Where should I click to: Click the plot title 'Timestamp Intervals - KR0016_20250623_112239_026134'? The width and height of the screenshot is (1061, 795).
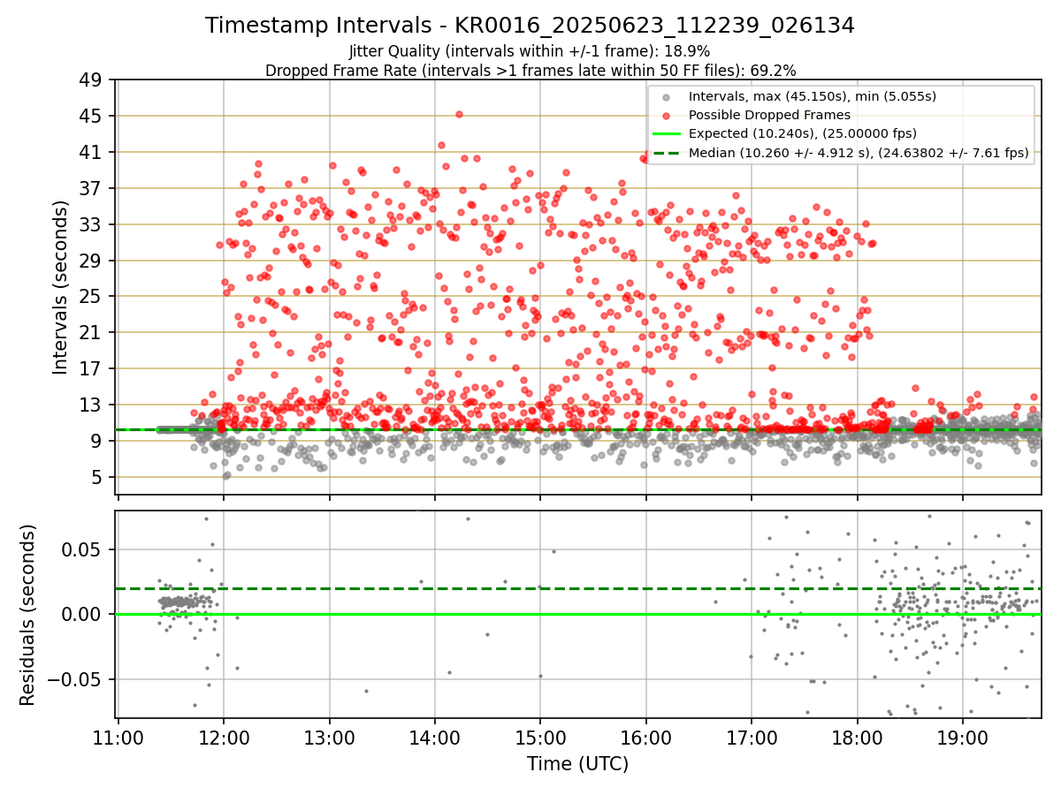[530, 26]
